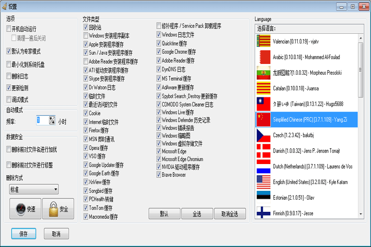This screenshot has height=247, width=371.
Task: Select Finnish language by Jesse
Action: 307,212
